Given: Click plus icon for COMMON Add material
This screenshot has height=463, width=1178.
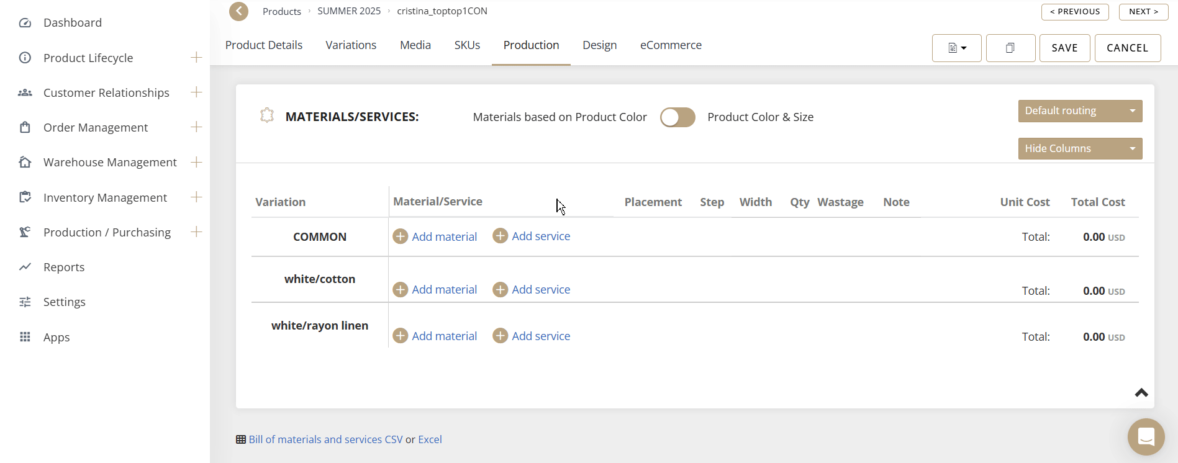Looking at the screenshot, I should (x=401, y=236).
